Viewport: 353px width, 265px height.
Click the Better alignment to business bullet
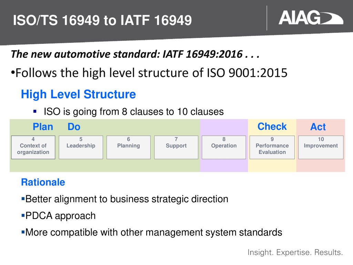point(125,199)
